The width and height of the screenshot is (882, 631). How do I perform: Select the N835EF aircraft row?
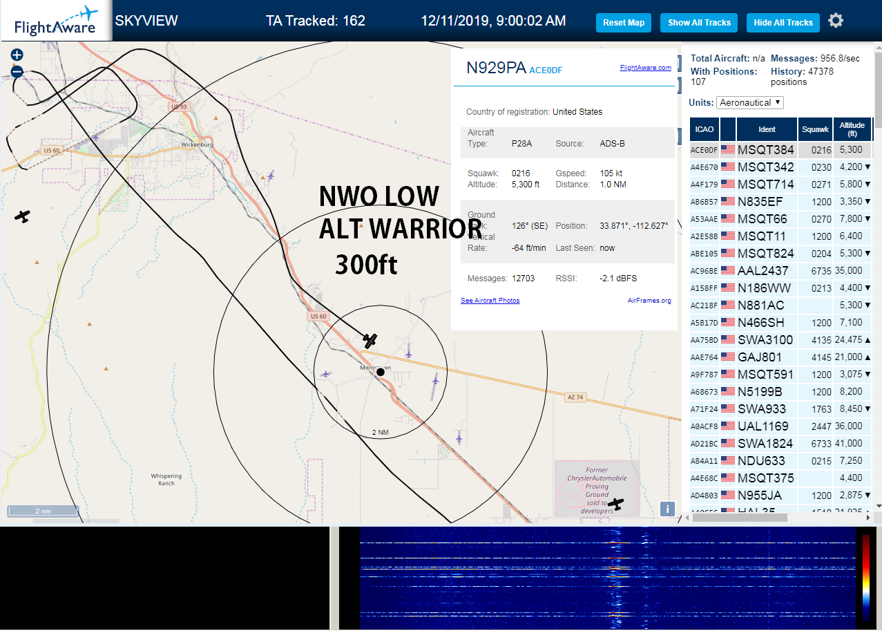click(x=781, y=202)
